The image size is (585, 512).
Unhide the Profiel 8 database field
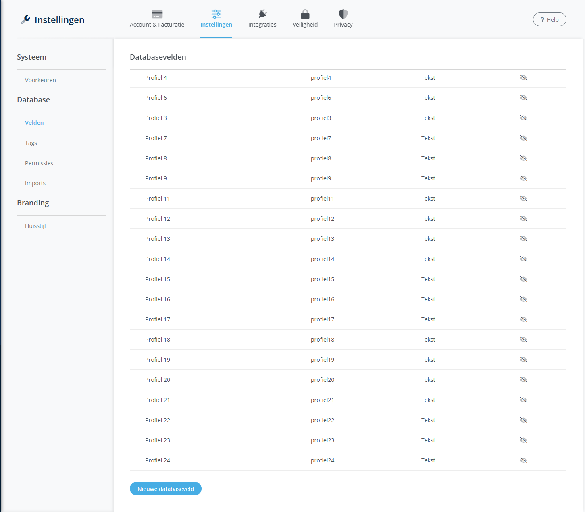pyautogui.click(x=523, y=158)
